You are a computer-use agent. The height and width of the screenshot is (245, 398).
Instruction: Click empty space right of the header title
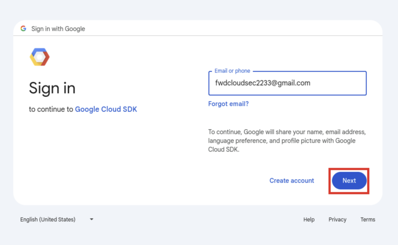pyautogui.click(x=233, y=29)
